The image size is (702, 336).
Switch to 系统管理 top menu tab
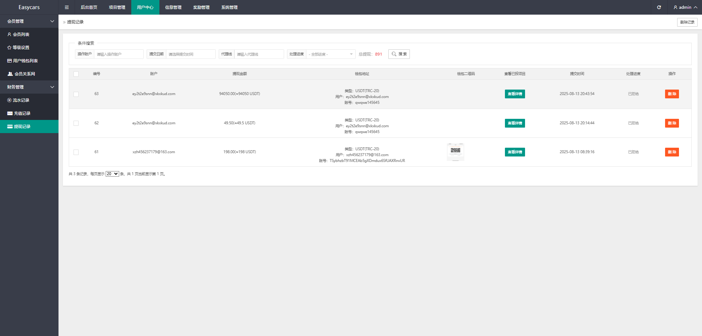pos(229,7)
